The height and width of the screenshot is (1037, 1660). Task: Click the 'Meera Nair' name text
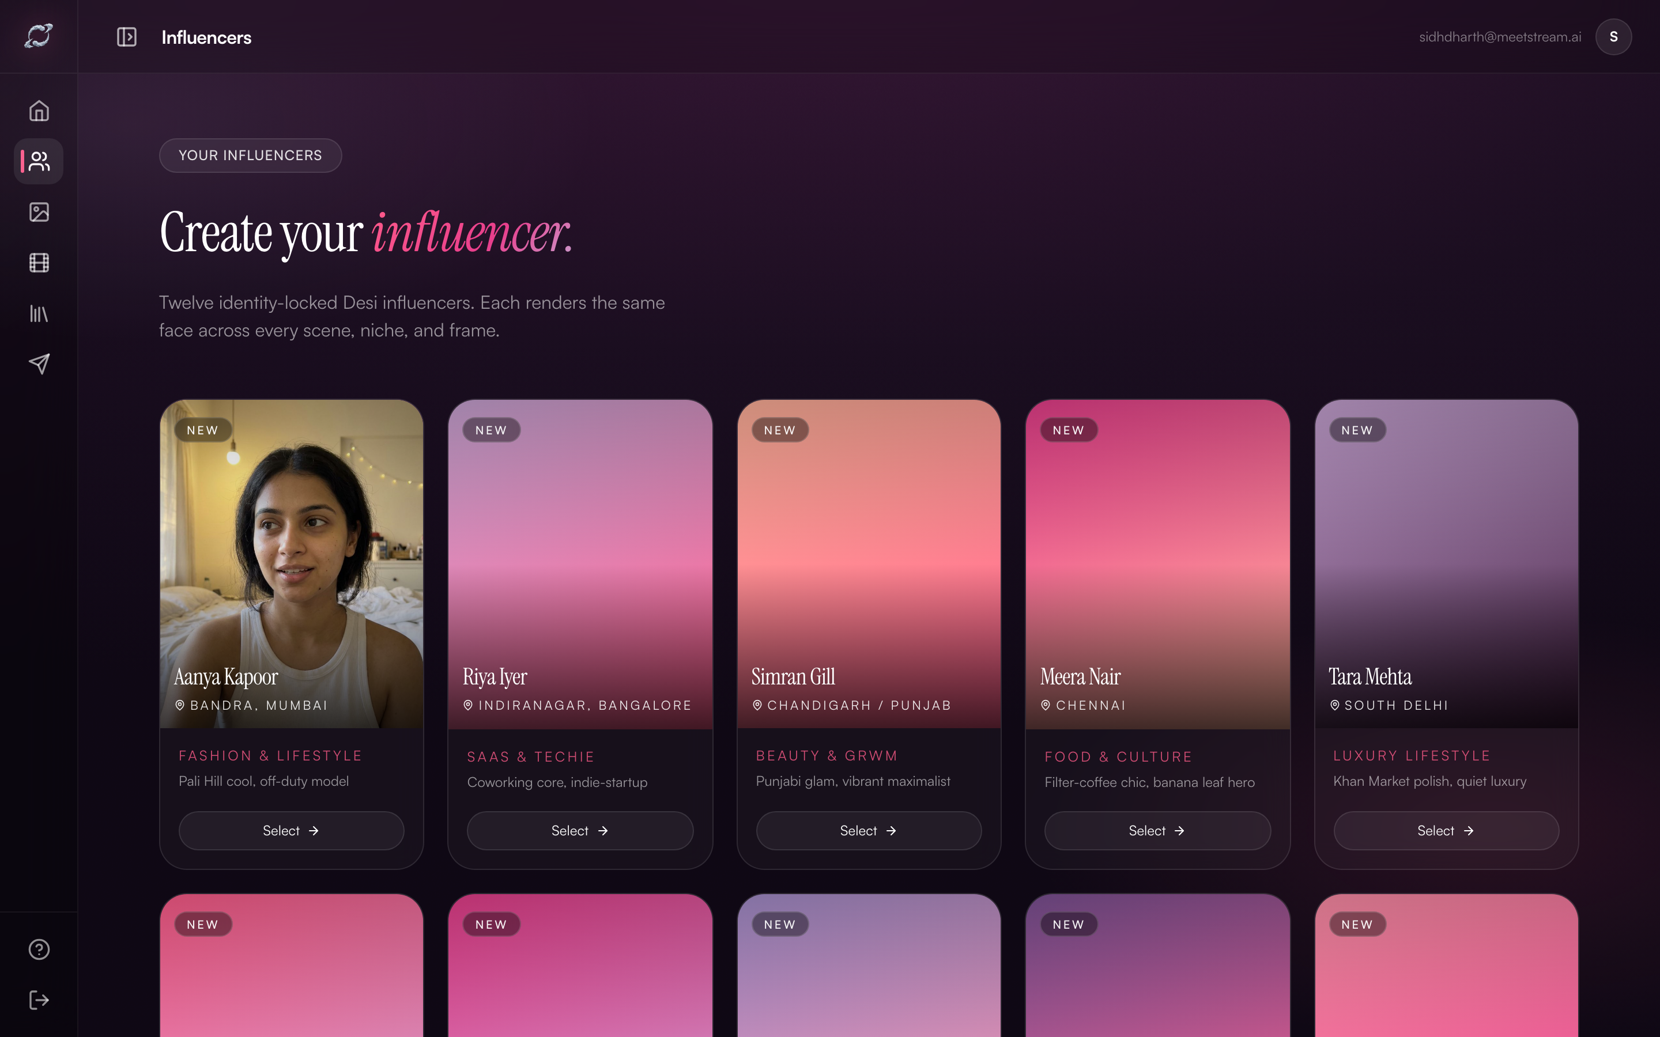pyautogui.click(x=1080, y=677)
